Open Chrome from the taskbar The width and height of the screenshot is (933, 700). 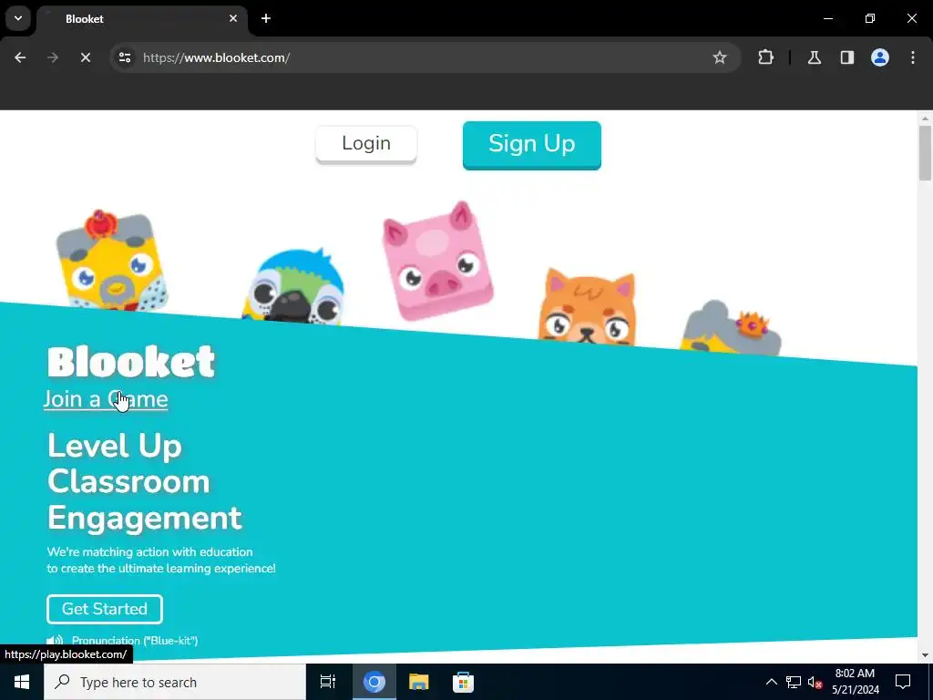374,682
